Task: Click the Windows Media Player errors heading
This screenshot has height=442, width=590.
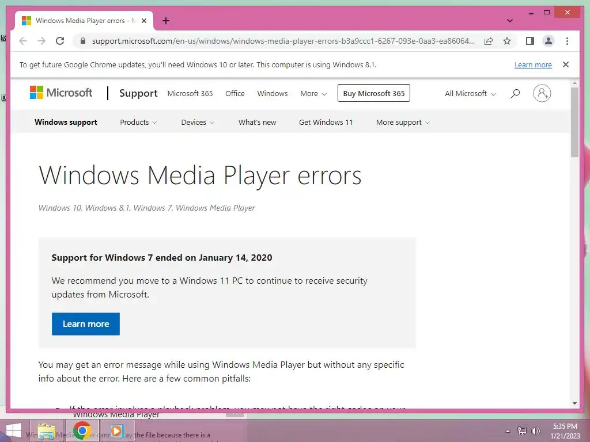Action: click(x=200, y=175)
